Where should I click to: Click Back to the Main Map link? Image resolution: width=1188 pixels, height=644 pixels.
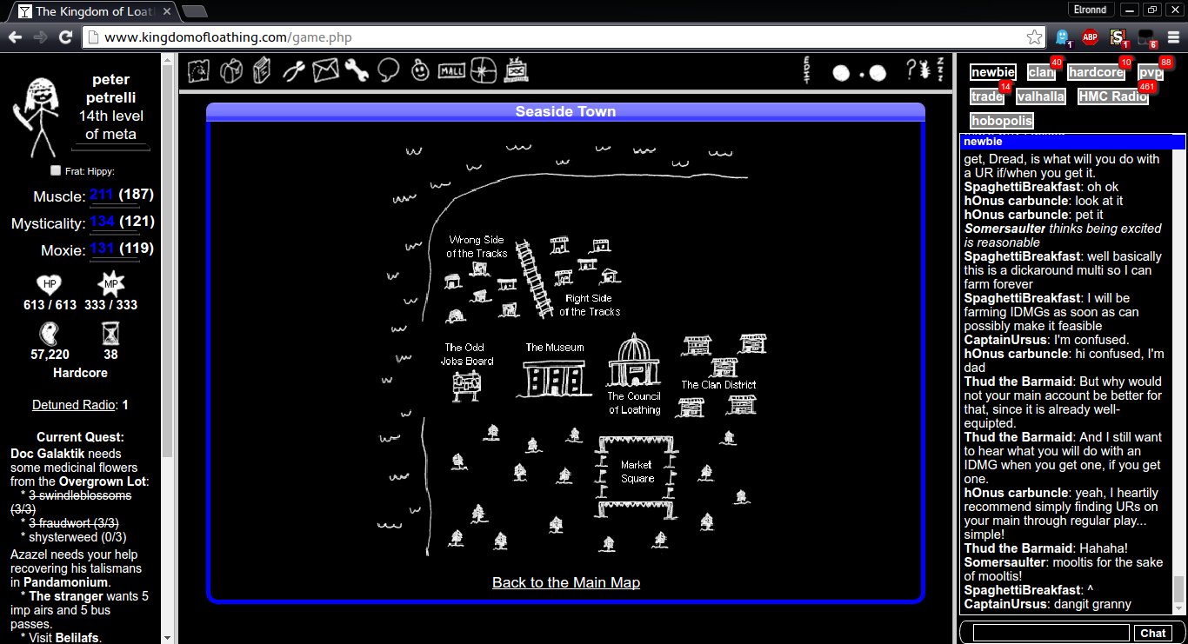pos(566,582)
